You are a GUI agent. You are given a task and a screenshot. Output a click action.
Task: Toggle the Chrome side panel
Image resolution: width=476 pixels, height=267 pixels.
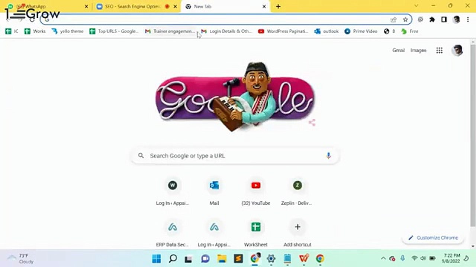[444, 19]
